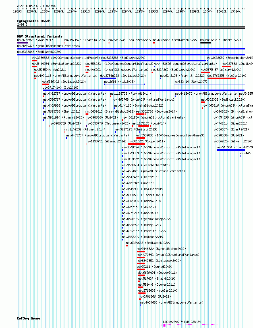Select nsv6337862 (Sedlazeck2020) variant
The height and width of the screenshot is (328, 253).
pyautogui.click(x=173, y=70)
